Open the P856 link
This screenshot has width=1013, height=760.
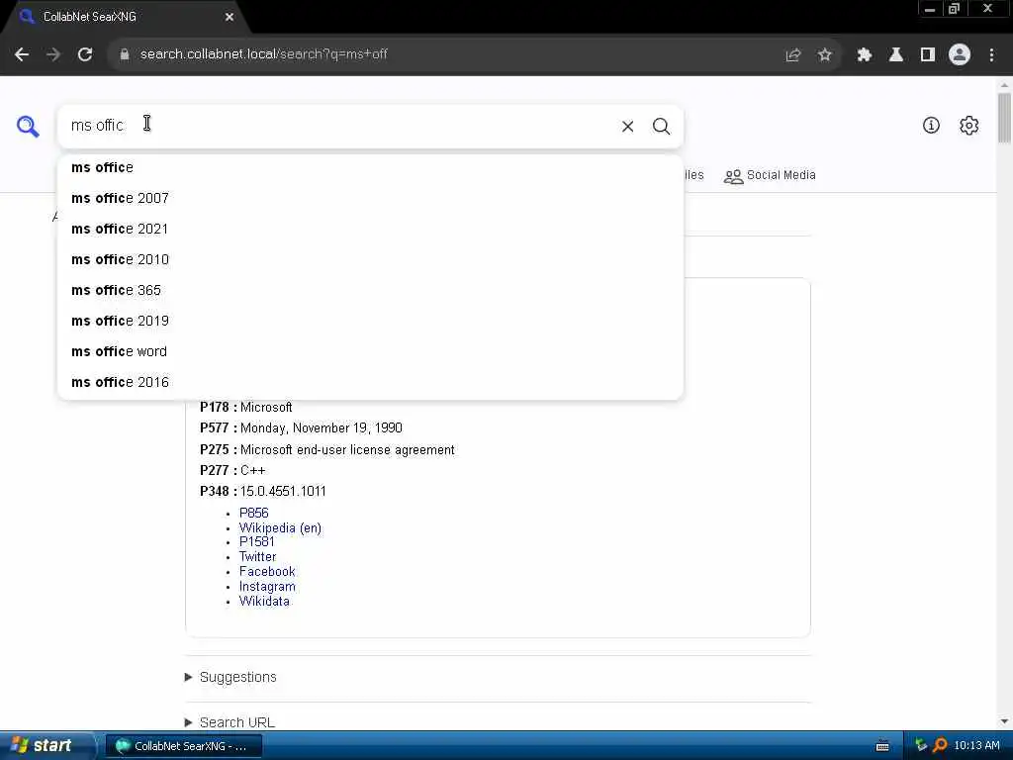pyautogui.click(x=254, y=514)
